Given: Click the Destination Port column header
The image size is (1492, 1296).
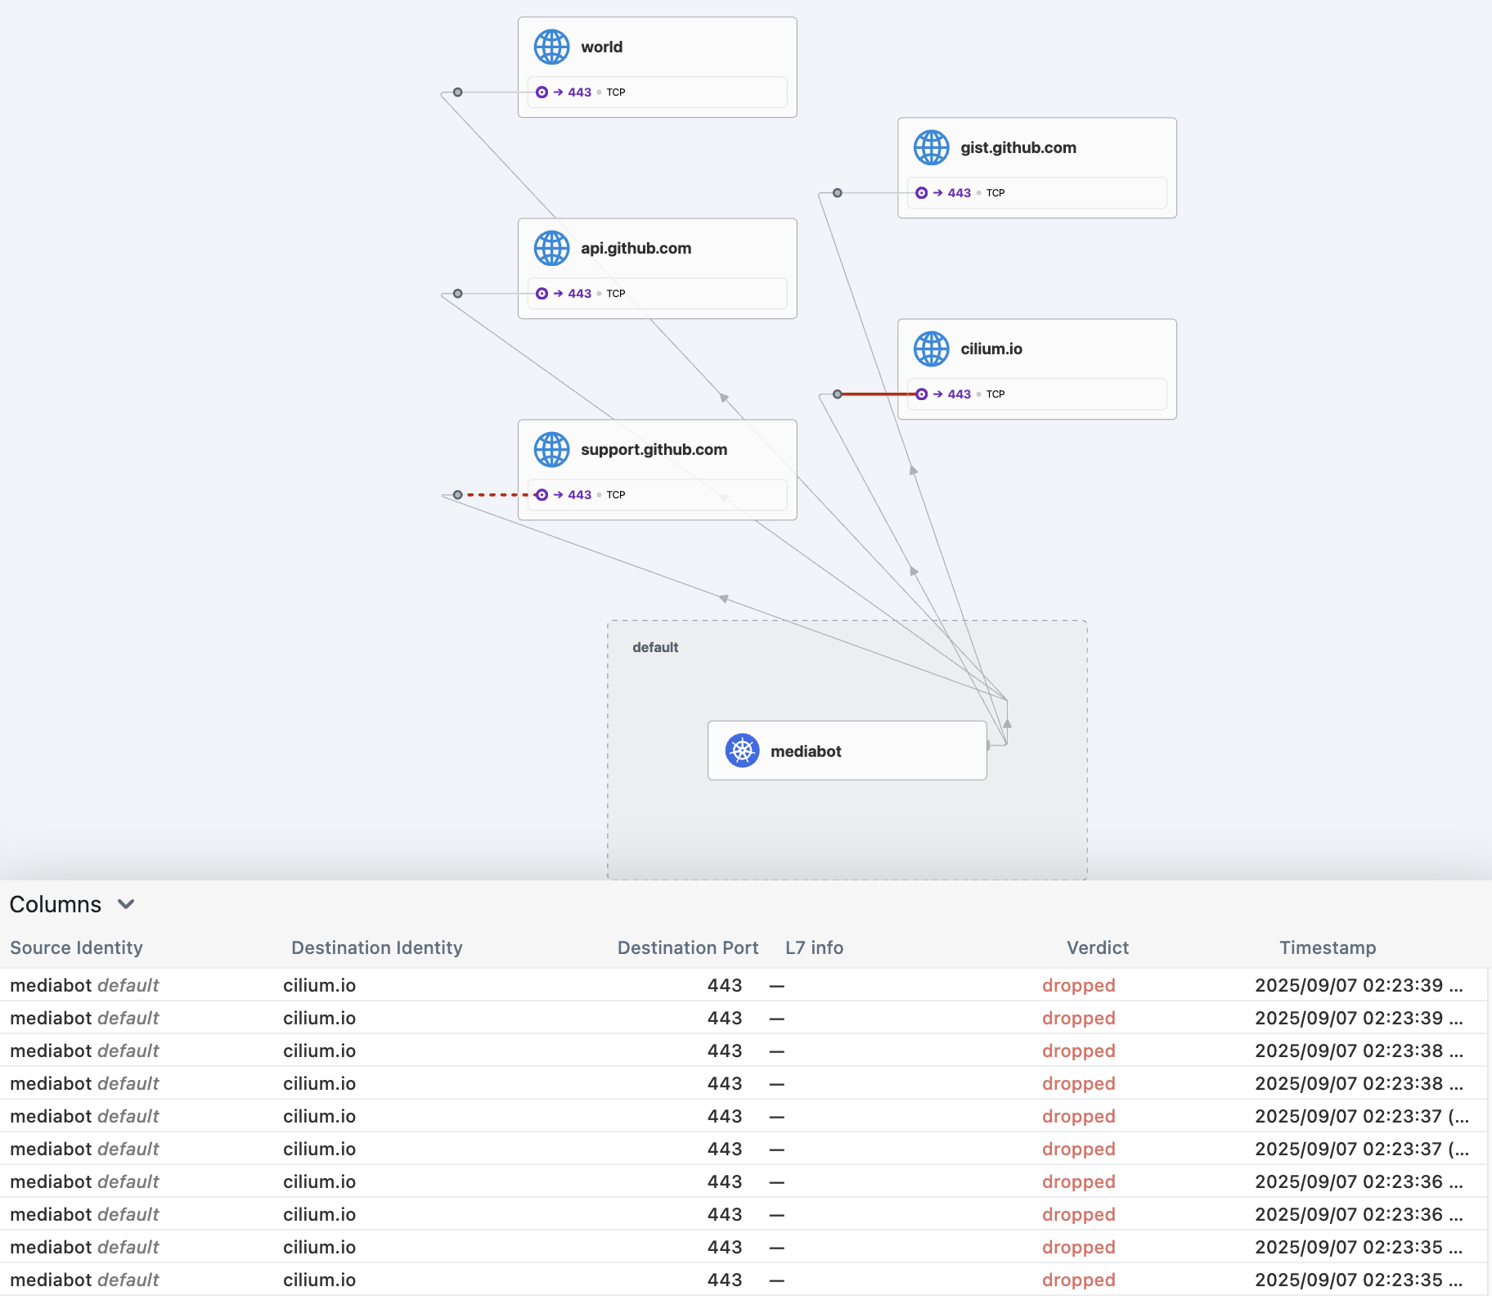Looking at the screenshot, I should pos(688,947).
